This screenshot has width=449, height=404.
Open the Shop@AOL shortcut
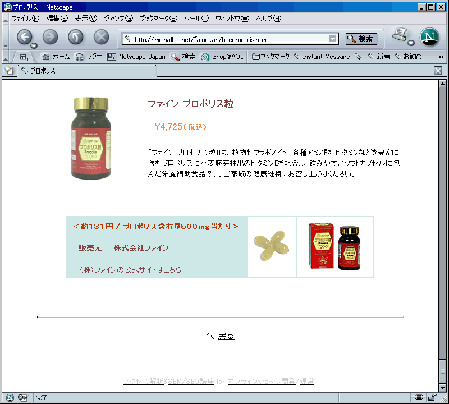[222, 57]
